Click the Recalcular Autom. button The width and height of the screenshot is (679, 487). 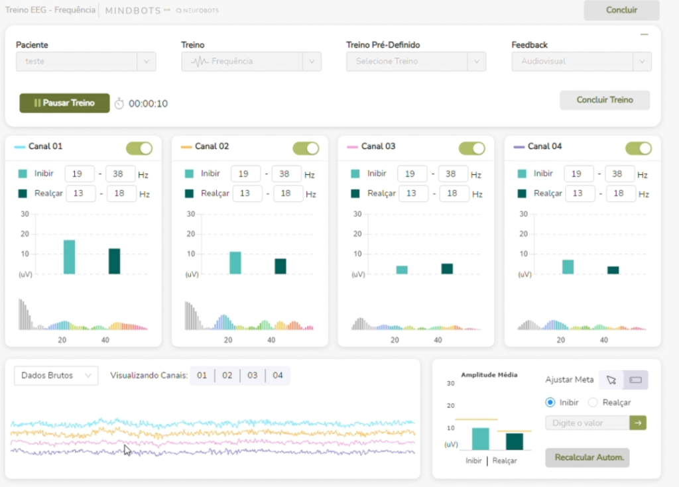click(587, 458)
